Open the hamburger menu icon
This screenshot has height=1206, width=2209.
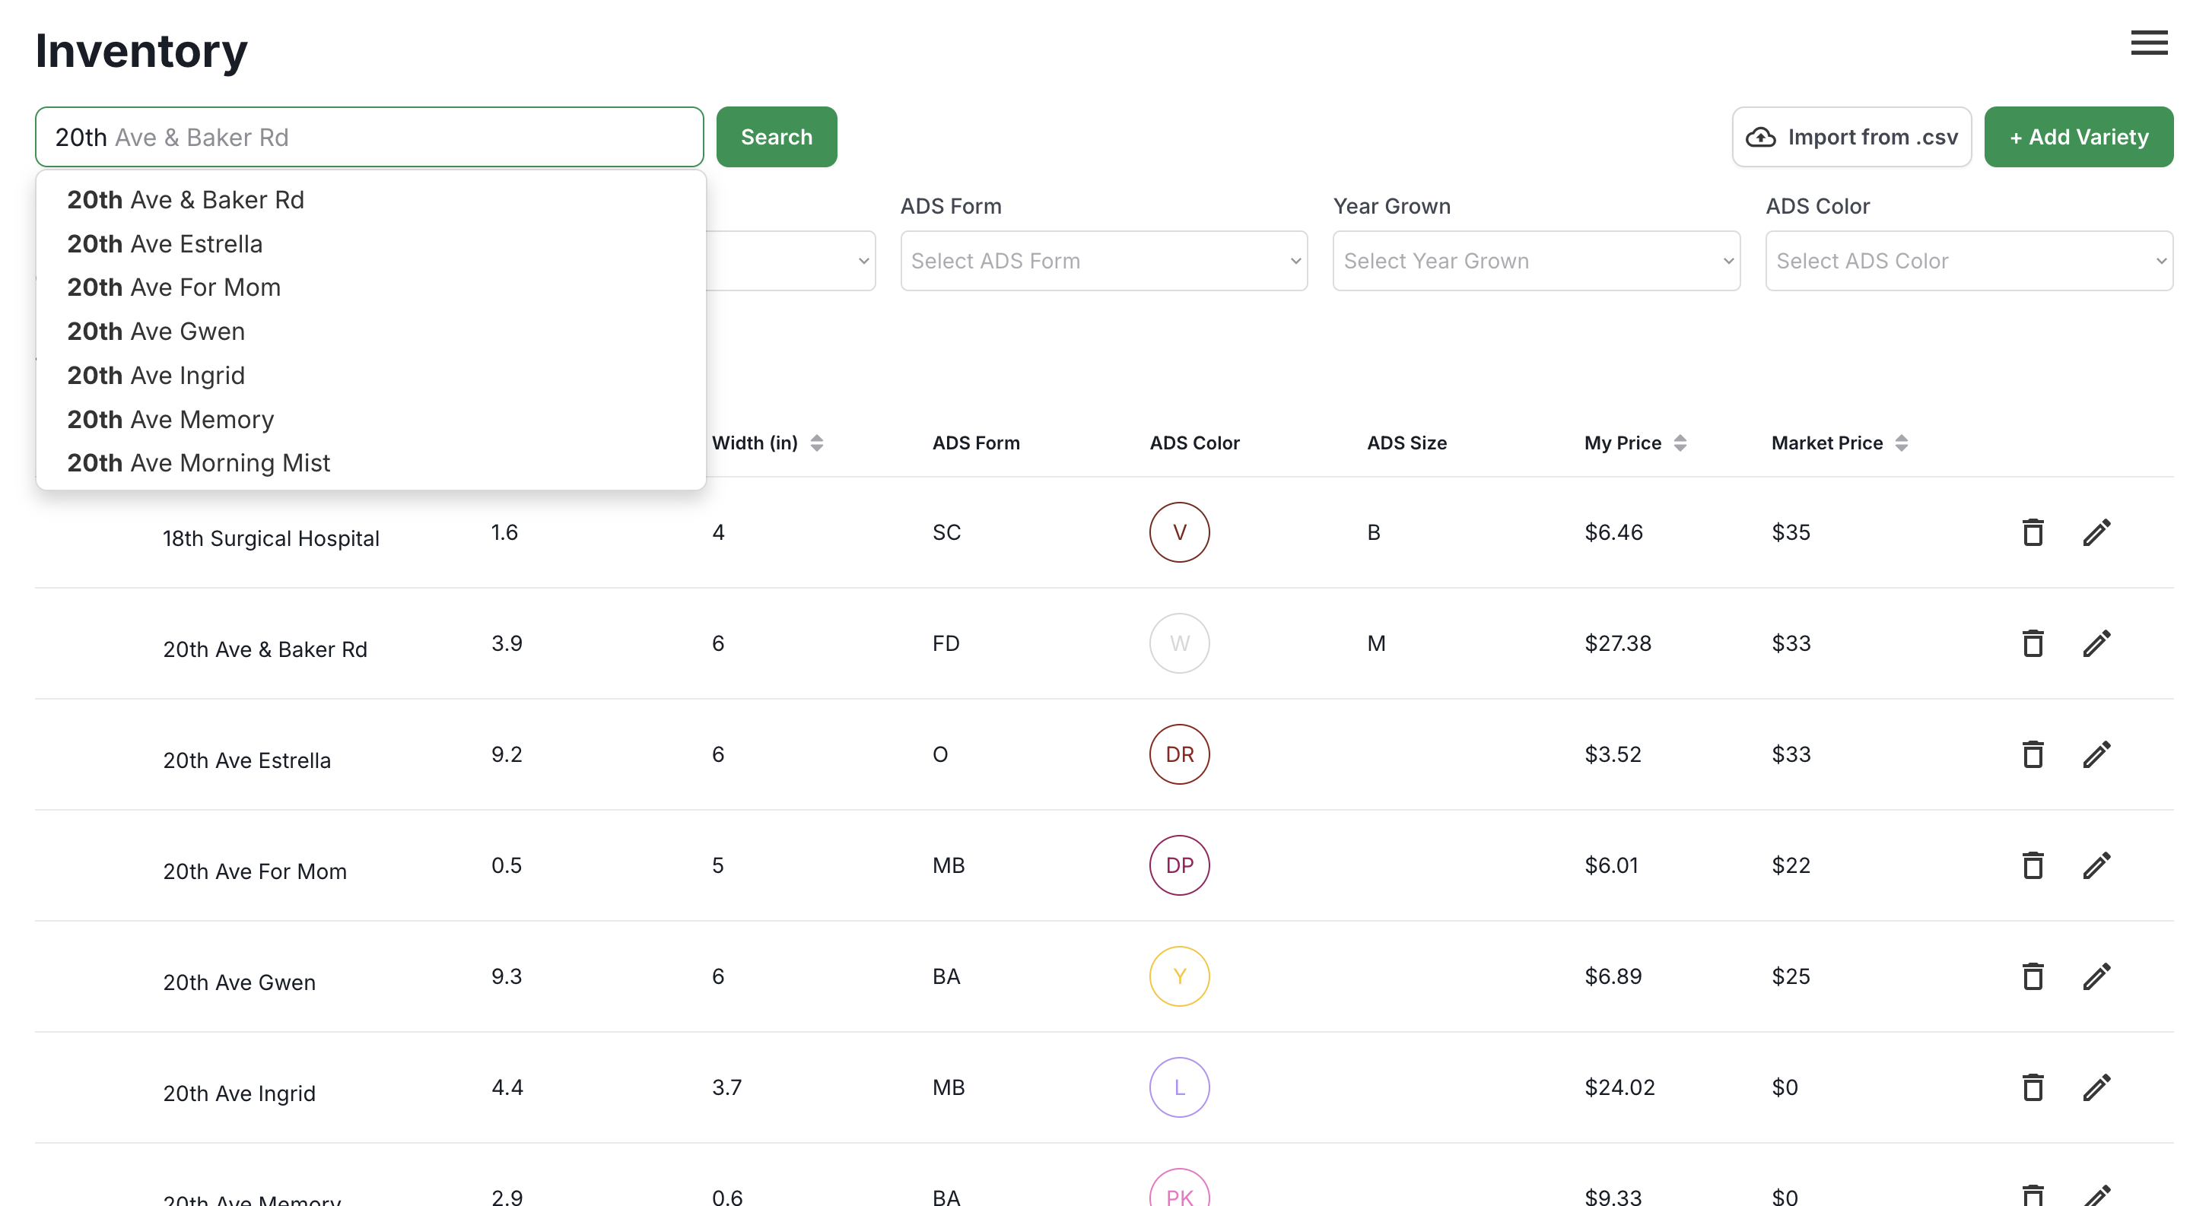pos(2148,43)
